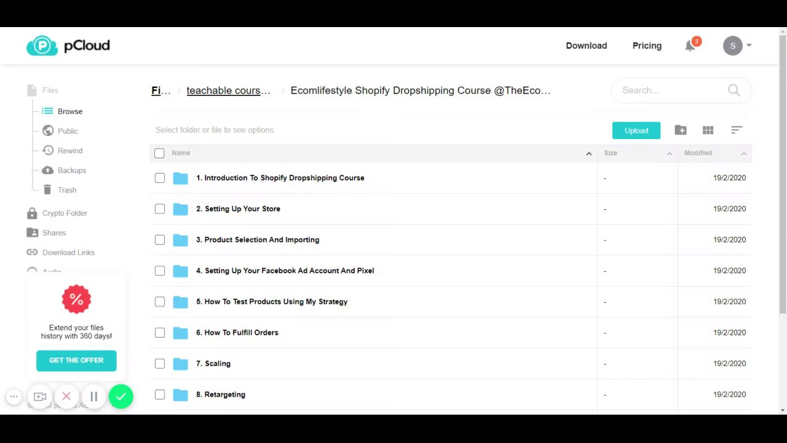The height and width of the screenshot is (443, 787).
Task: Click the Shares sidebar icon
Action: [32, 233]
